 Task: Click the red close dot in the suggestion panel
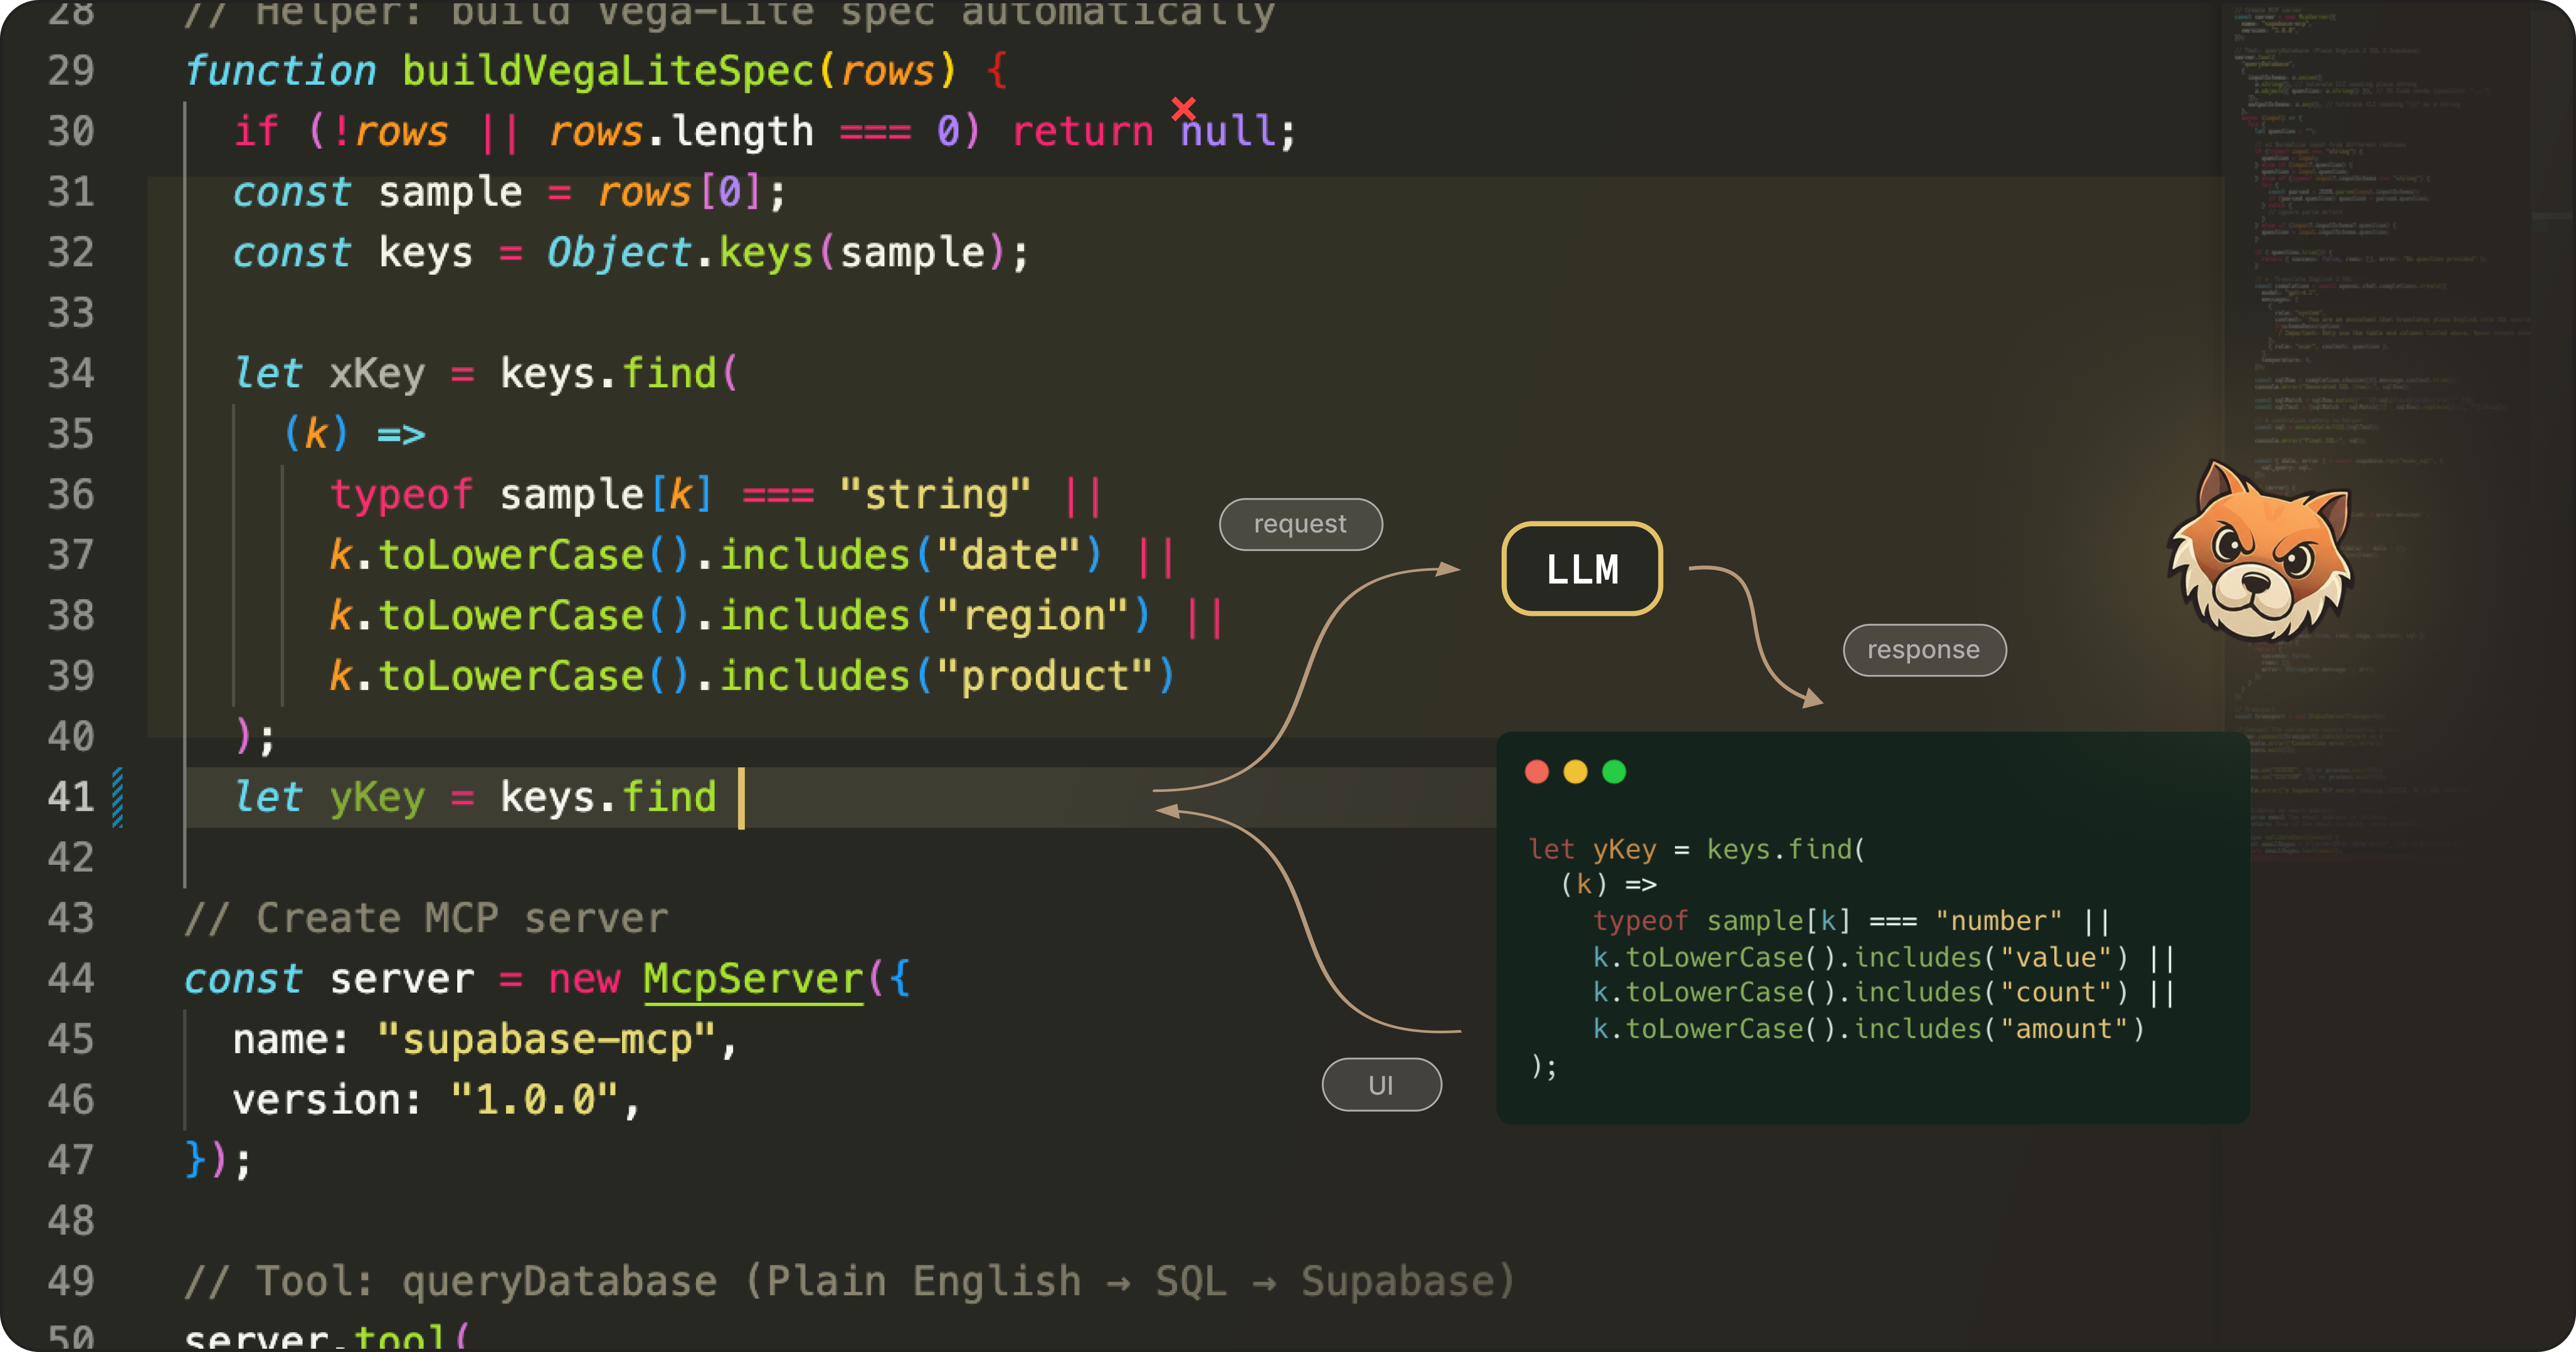tap(1537, 772)
